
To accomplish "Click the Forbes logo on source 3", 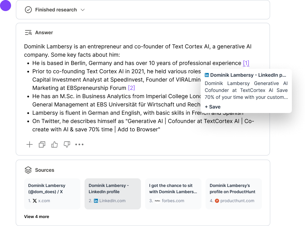I will pyautogui.click(x=157, y=201).
